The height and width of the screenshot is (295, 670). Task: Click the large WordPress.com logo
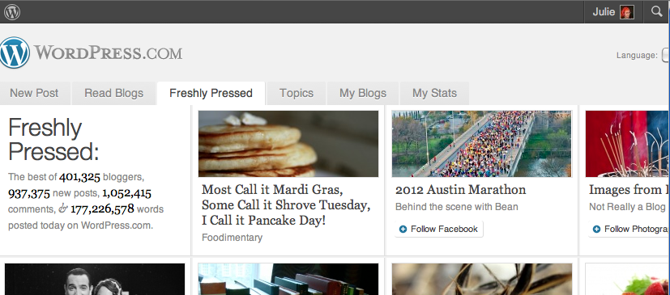click(x=91, y=53)
